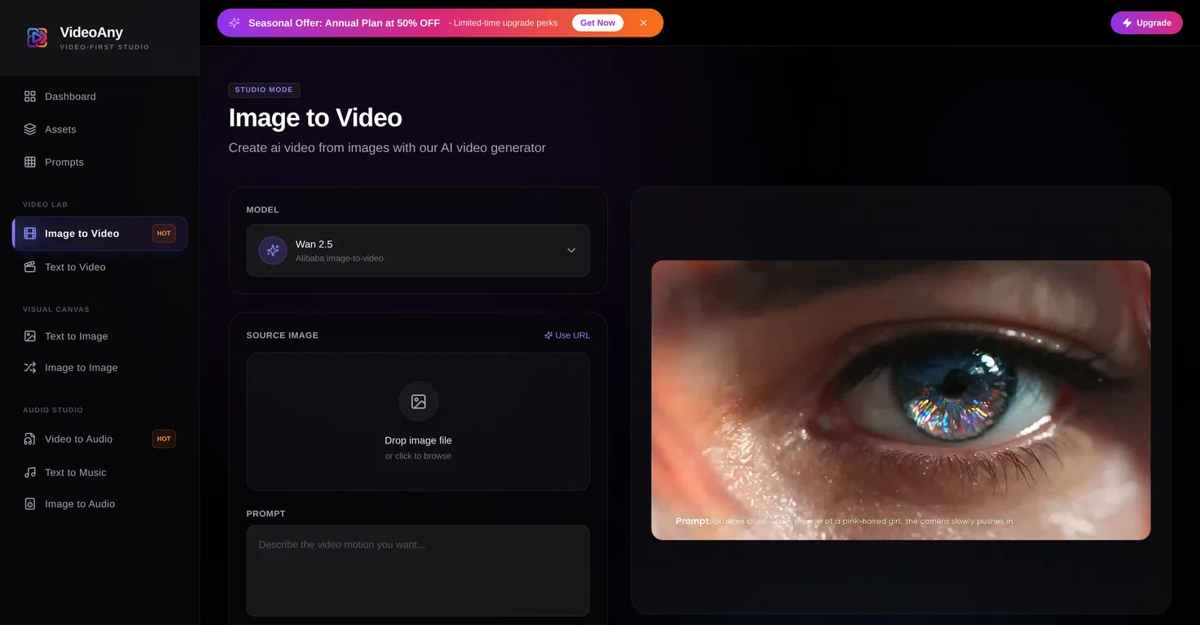Click the Use URL link
The width and height of the screenshot is (1200, 625).
567,335
